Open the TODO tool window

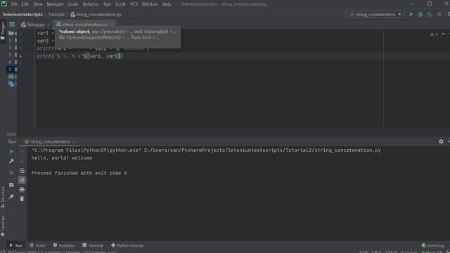(37, 245)
